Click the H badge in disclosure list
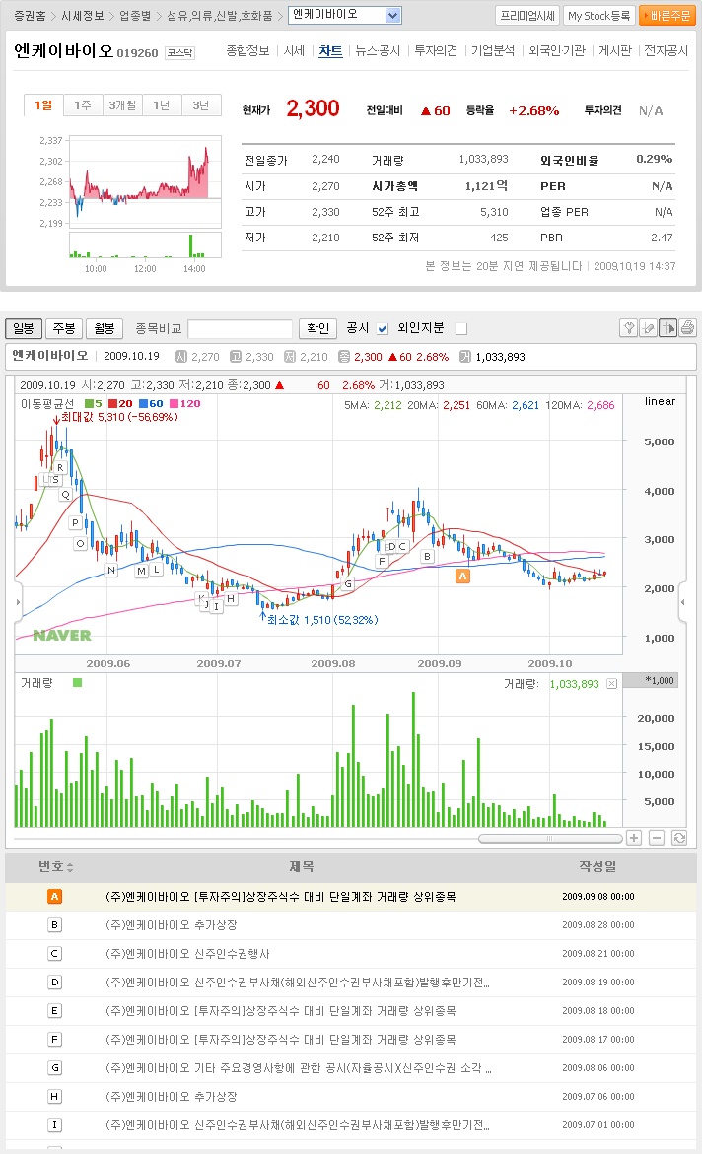The width and height of the screenshot is (702, 1154). pyautogui.click(x=54, y=1097)
